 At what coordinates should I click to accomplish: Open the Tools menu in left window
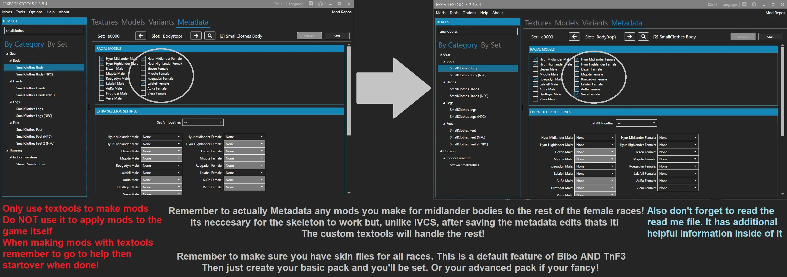20,12
